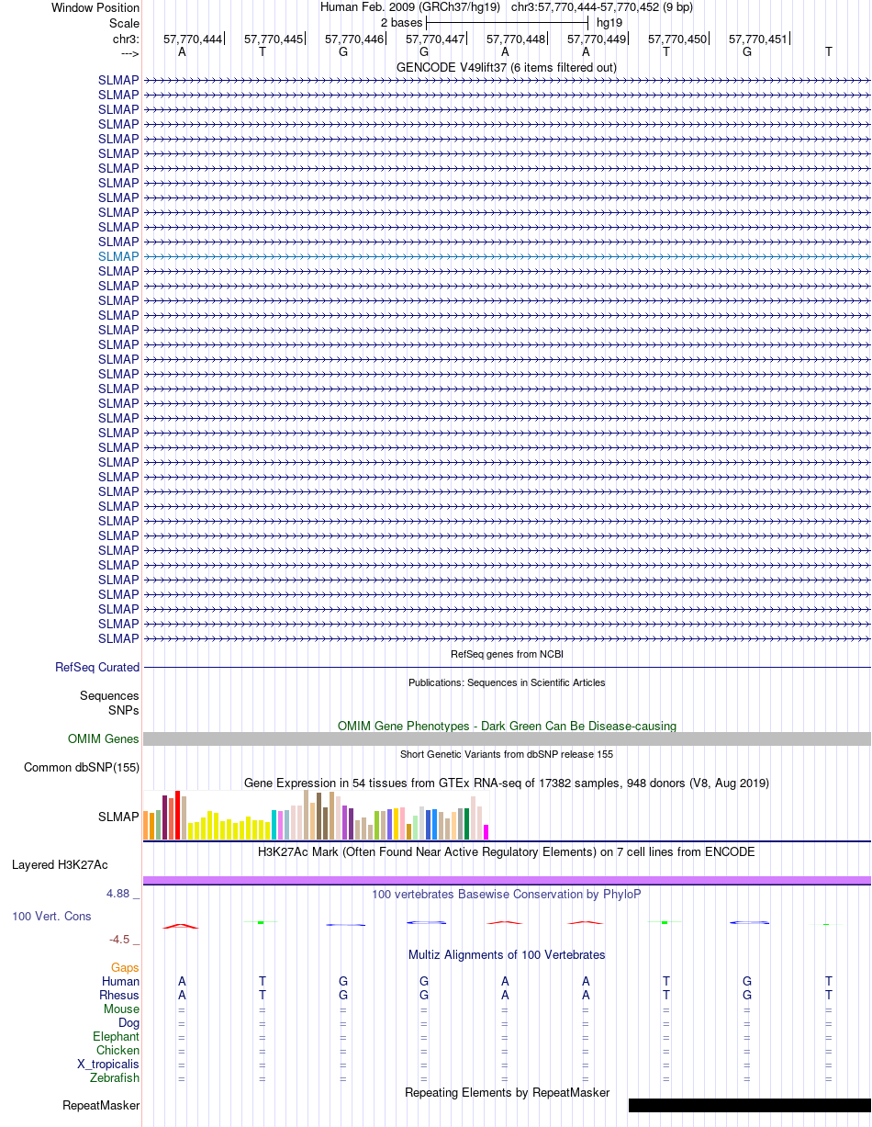This screenshot has height=1127, width=872.
Task: Click the Window Position label
Action: click(x=95, y=7)
